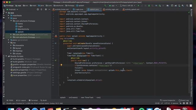Open the app run configuration dropdown

pyautogui.click(x=113, y=5)
